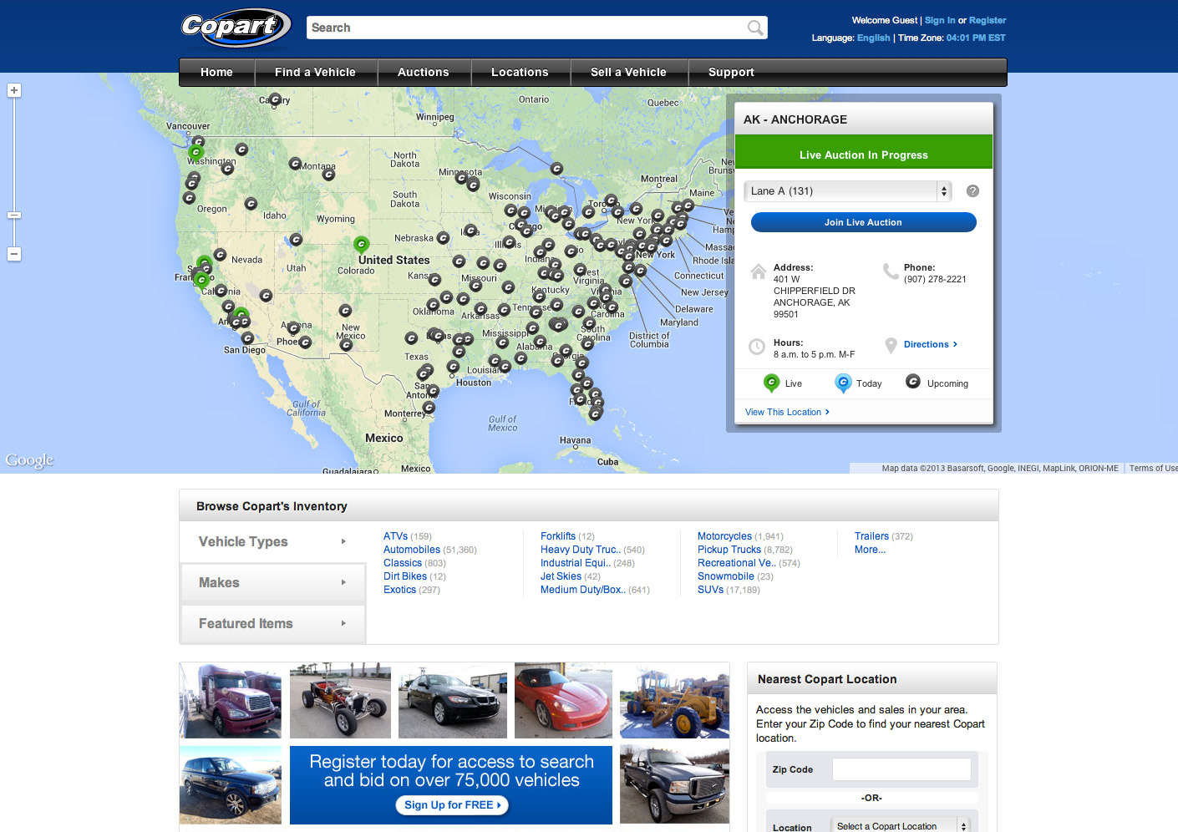Click the map zoom slider handle
Viewport: 1178px width, 832px height.
click(x=14, y=216)
